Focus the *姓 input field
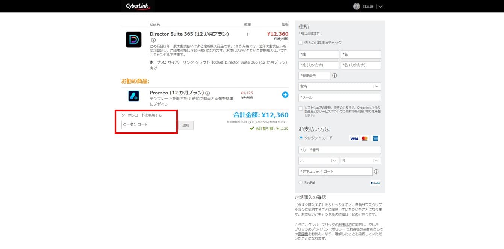This screenshot has height=249, width=504. 319,55
